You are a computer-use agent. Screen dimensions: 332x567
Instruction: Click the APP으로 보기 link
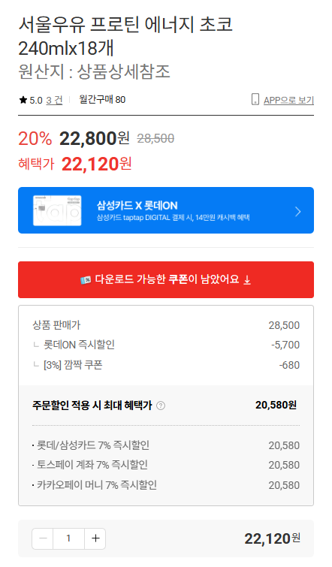point(288,100)
